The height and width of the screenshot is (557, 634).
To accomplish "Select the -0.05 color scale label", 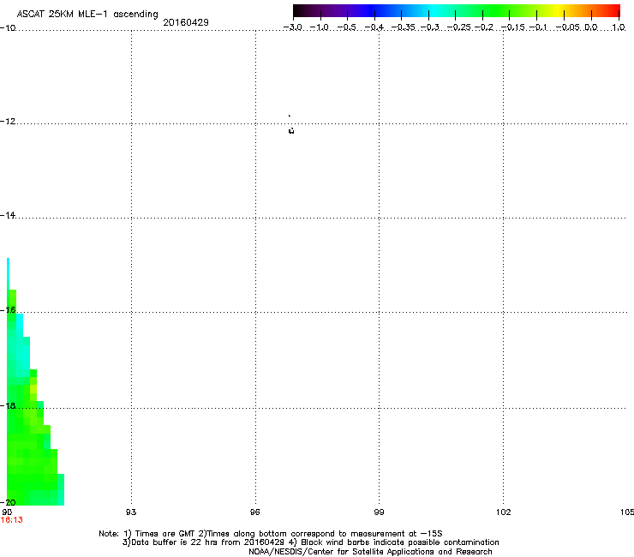I will pos(568,27).
